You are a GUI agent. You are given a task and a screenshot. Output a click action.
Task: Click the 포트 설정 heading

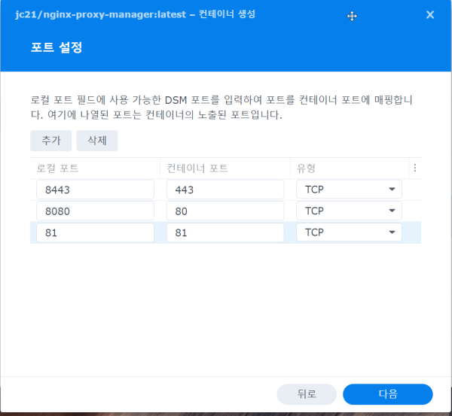(x=56, y=48)
